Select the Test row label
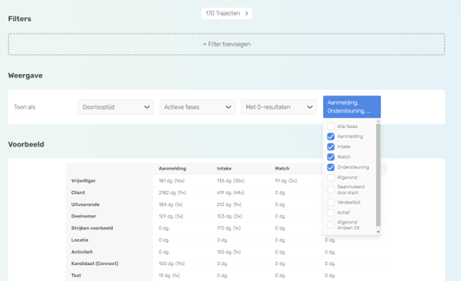The image size is (461, 281). point(76,276)
